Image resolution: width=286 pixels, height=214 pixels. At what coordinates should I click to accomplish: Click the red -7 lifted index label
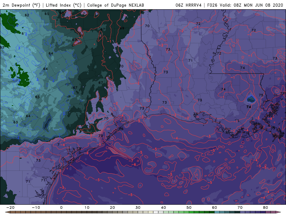point(131,161)
